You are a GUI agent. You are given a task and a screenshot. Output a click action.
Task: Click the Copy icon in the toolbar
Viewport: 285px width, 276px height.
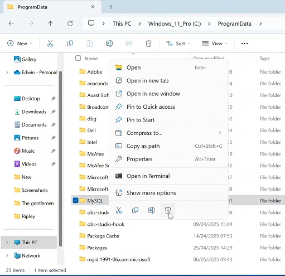tap(70, 43)
